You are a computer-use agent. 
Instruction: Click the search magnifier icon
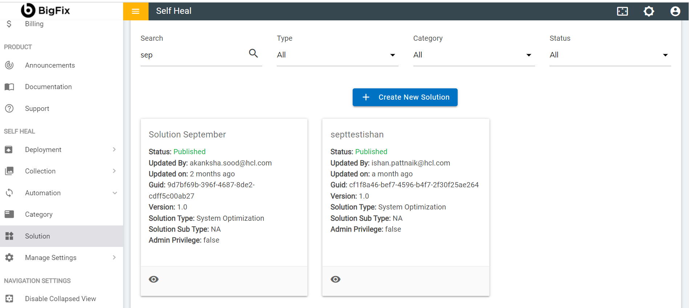(x=253, y=53)
